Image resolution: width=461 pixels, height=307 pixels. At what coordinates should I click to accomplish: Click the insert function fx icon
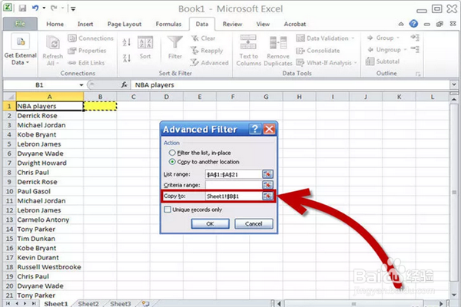click(x=124, y=85)
